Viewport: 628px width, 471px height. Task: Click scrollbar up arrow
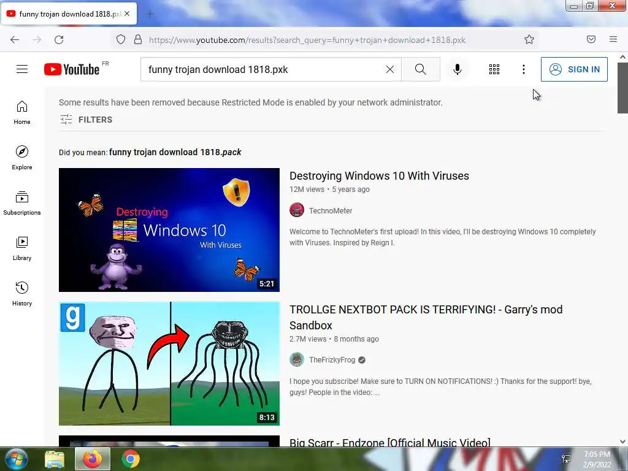pos(623,57)
